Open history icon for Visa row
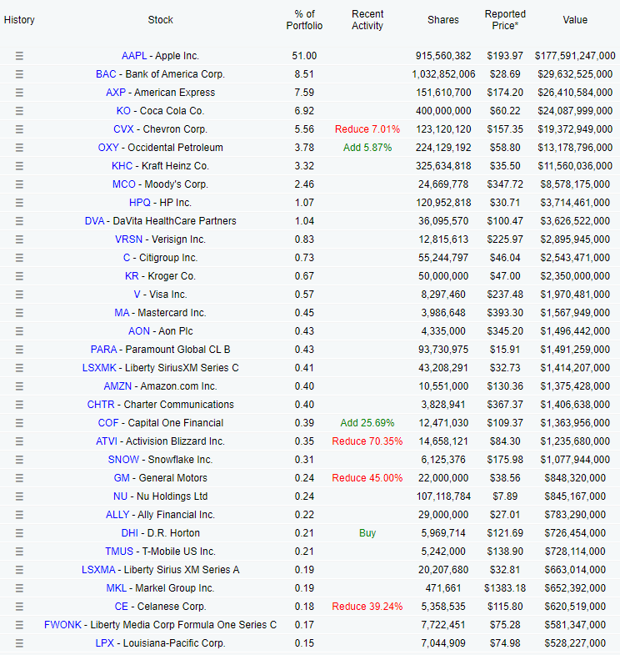The width and height of the screenshot is (620, 655). [x=19, y=295]
